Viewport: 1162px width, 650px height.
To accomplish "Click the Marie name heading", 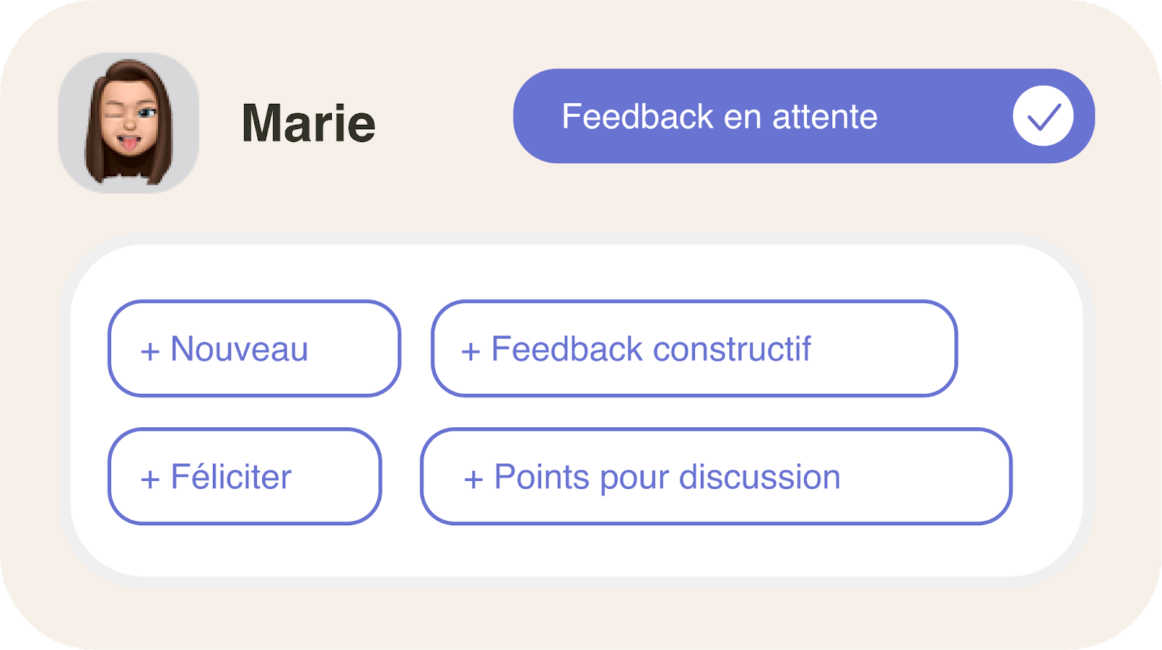I will 308,123.
